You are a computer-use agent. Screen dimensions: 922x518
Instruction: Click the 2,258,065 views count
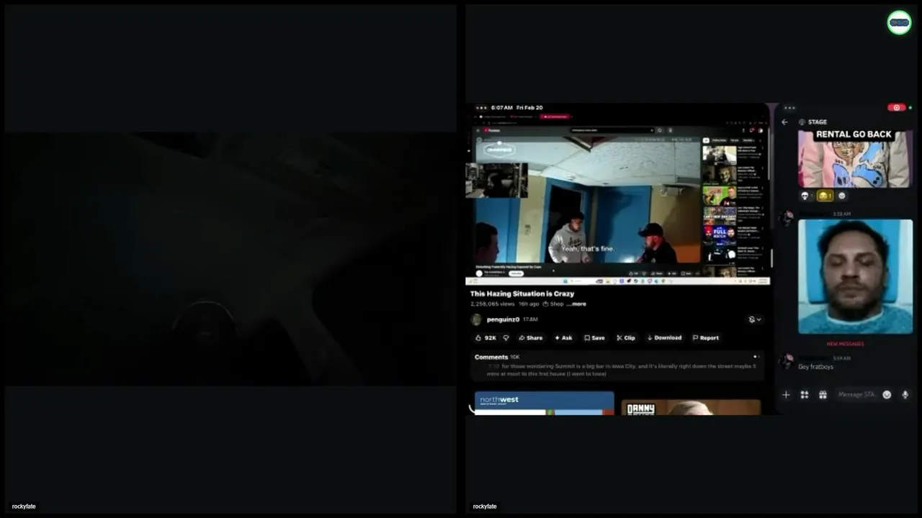click(493, 304)
